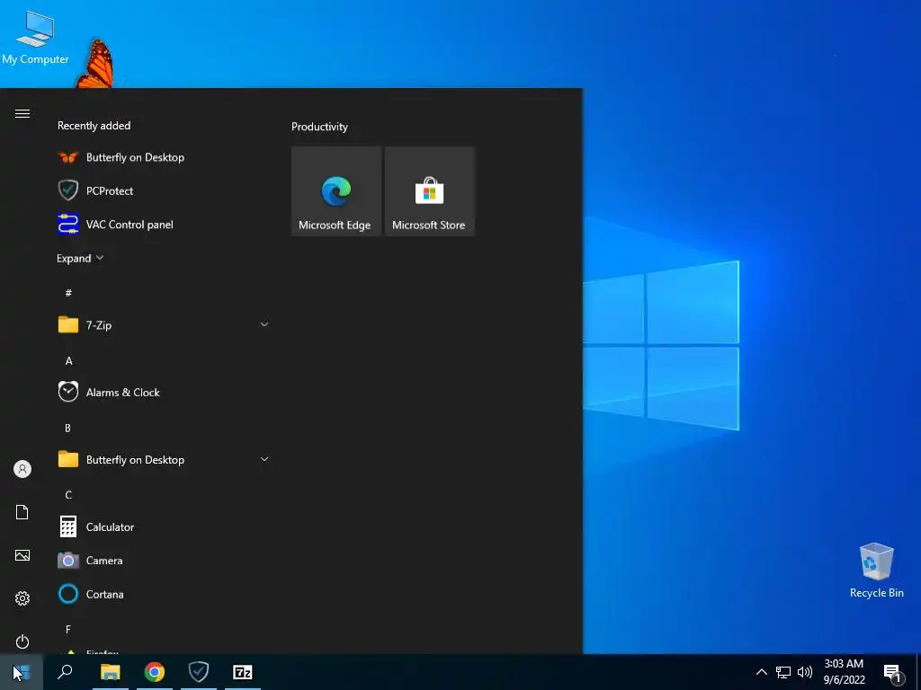This screenshot has width=921, height=690.
Task: Expand the 7-Zip folder chevron
Action: 264,324
